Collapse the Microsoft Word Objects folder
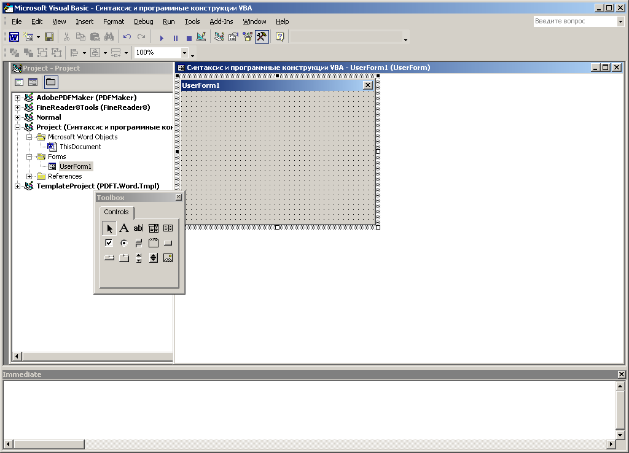The width and height of the screenshot is (629, 453). 29,137
